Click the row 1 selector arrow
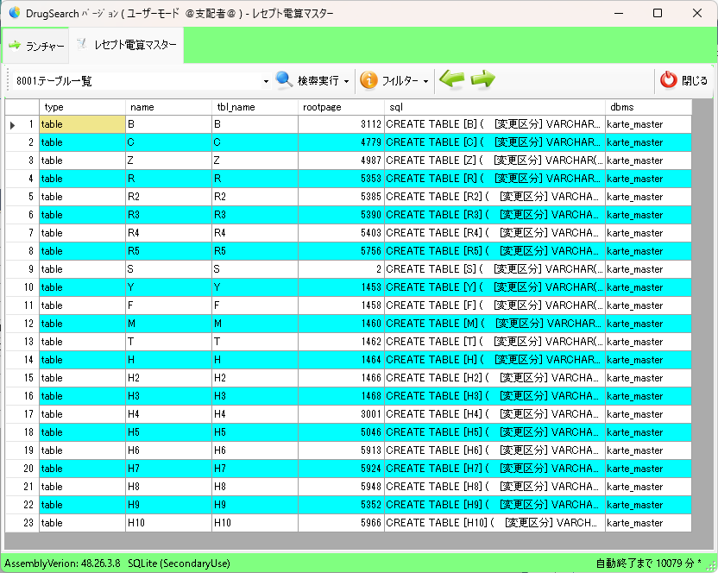The width and height of the screenshot is (718, 573). (12, 124)
